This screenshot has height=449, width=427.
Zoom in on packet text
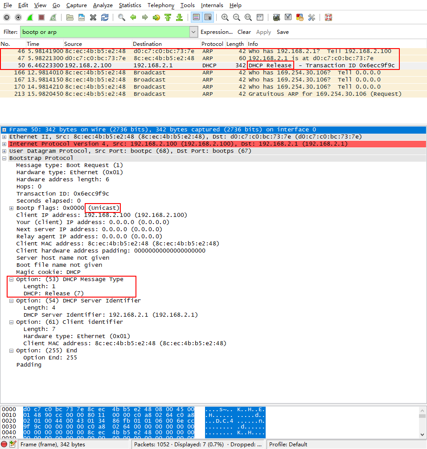[x=225, y=17]
